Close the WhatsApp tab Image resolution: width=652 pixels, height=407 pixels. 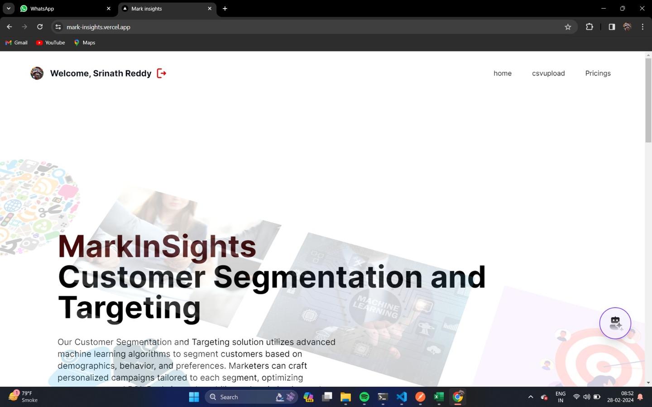(108, 9)
